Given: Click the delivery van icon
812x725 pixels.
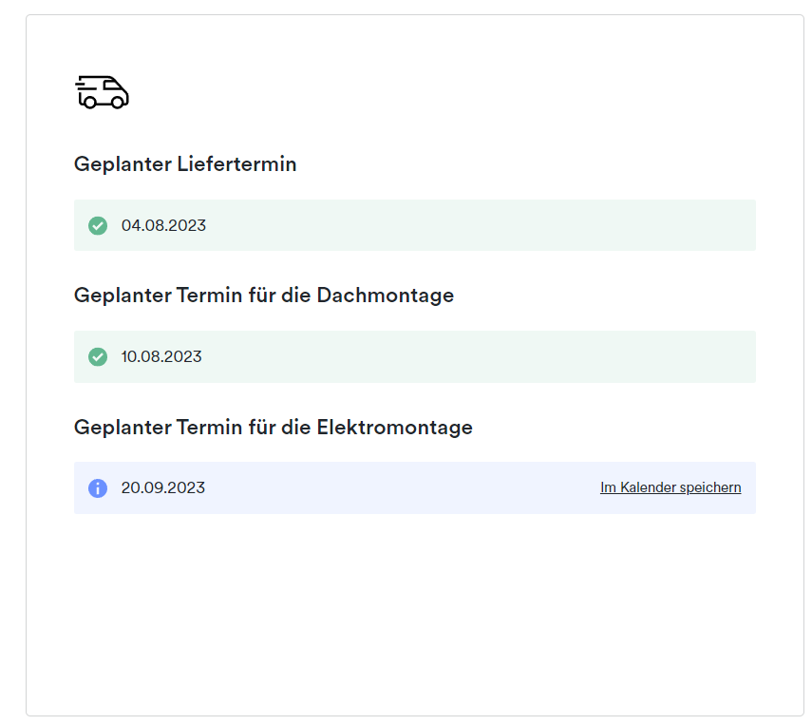Looking at the screenshot, I should 102,92.
